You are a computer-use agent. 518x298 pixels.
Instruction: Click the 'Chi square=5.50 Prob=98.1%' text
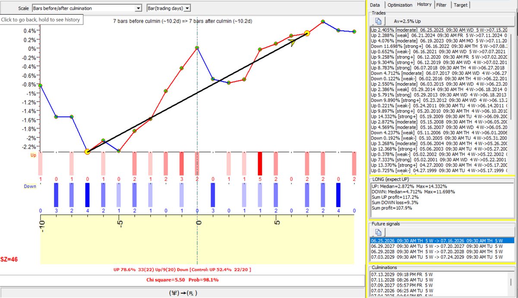(183, 280)
